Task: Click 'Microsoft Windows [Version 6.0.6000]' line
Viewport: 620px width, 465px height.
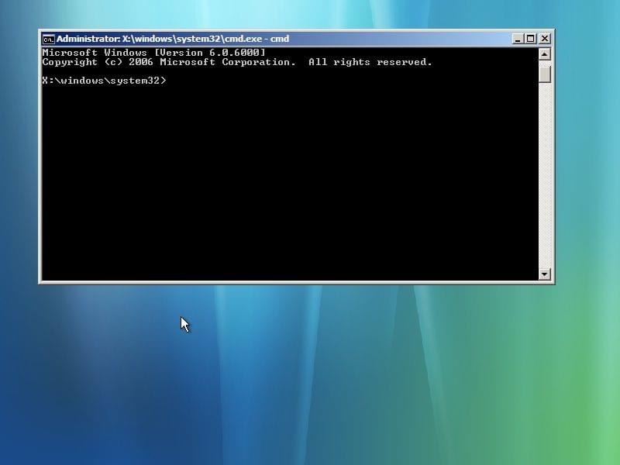Action: (x=153, y=53)
